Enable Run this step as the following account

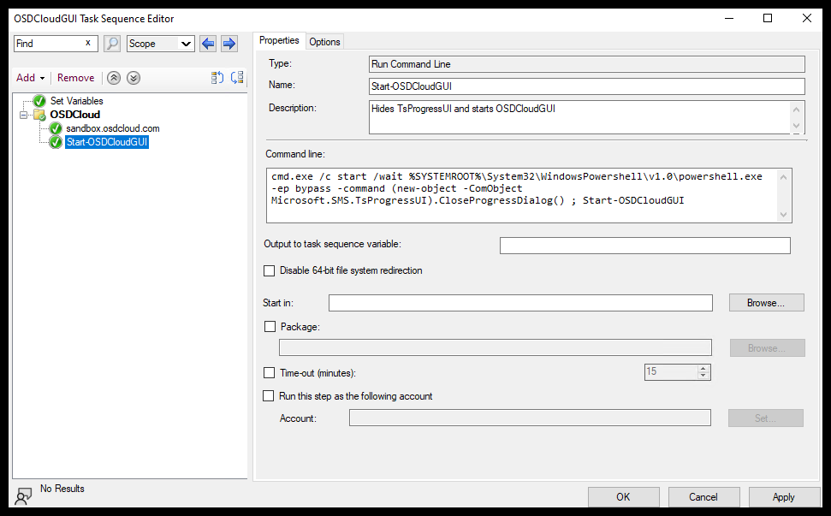pos(270,395)
